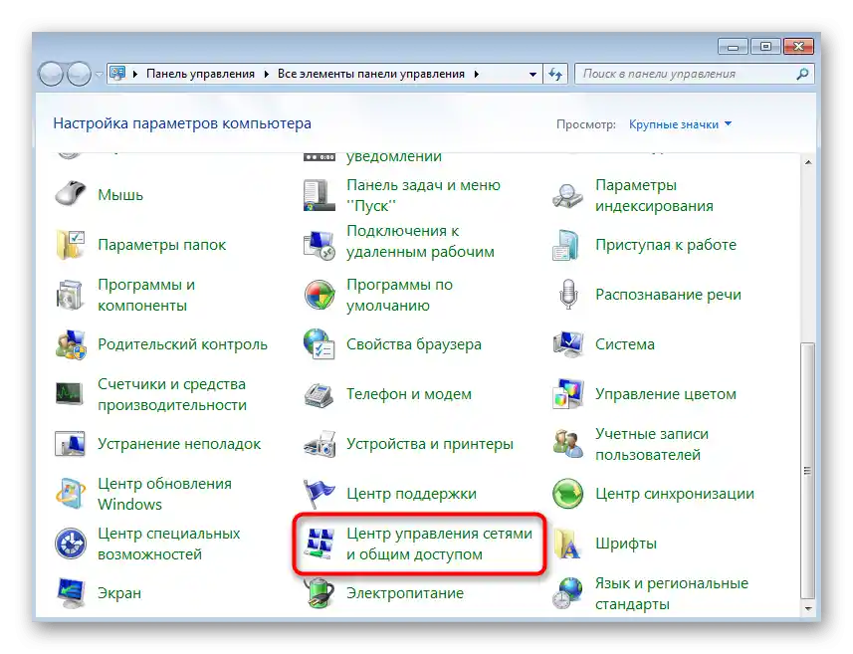Open recent pages dropdown next to navigation buttons

[x=99, y=74]
